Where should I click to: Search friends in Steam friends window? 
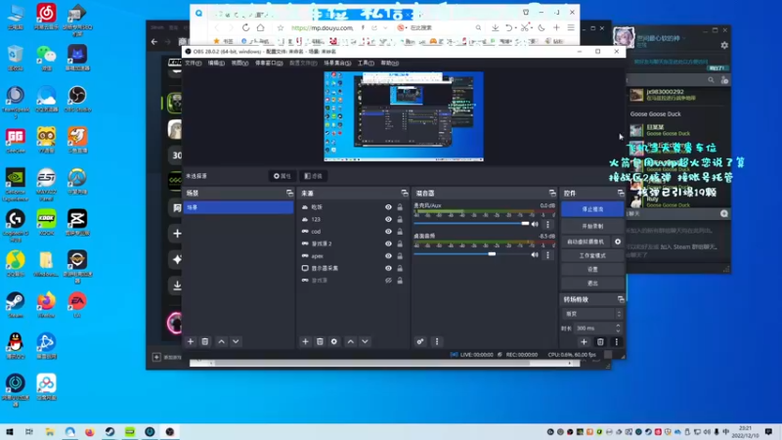pos(711,80)
